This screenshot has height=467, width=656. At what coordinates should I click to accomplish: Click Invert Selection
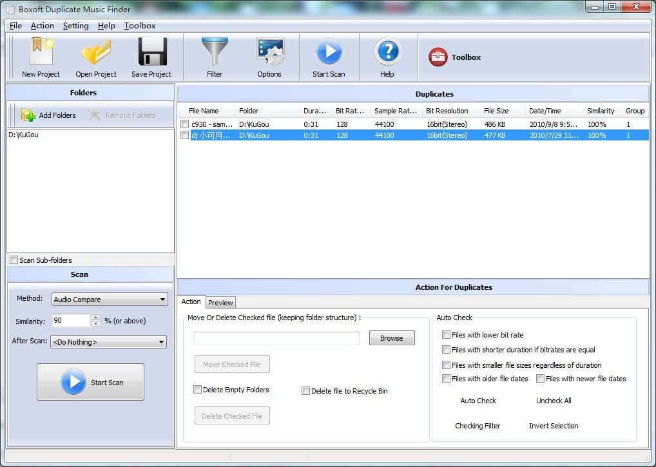pyautogui.click(x=554, y=426)
